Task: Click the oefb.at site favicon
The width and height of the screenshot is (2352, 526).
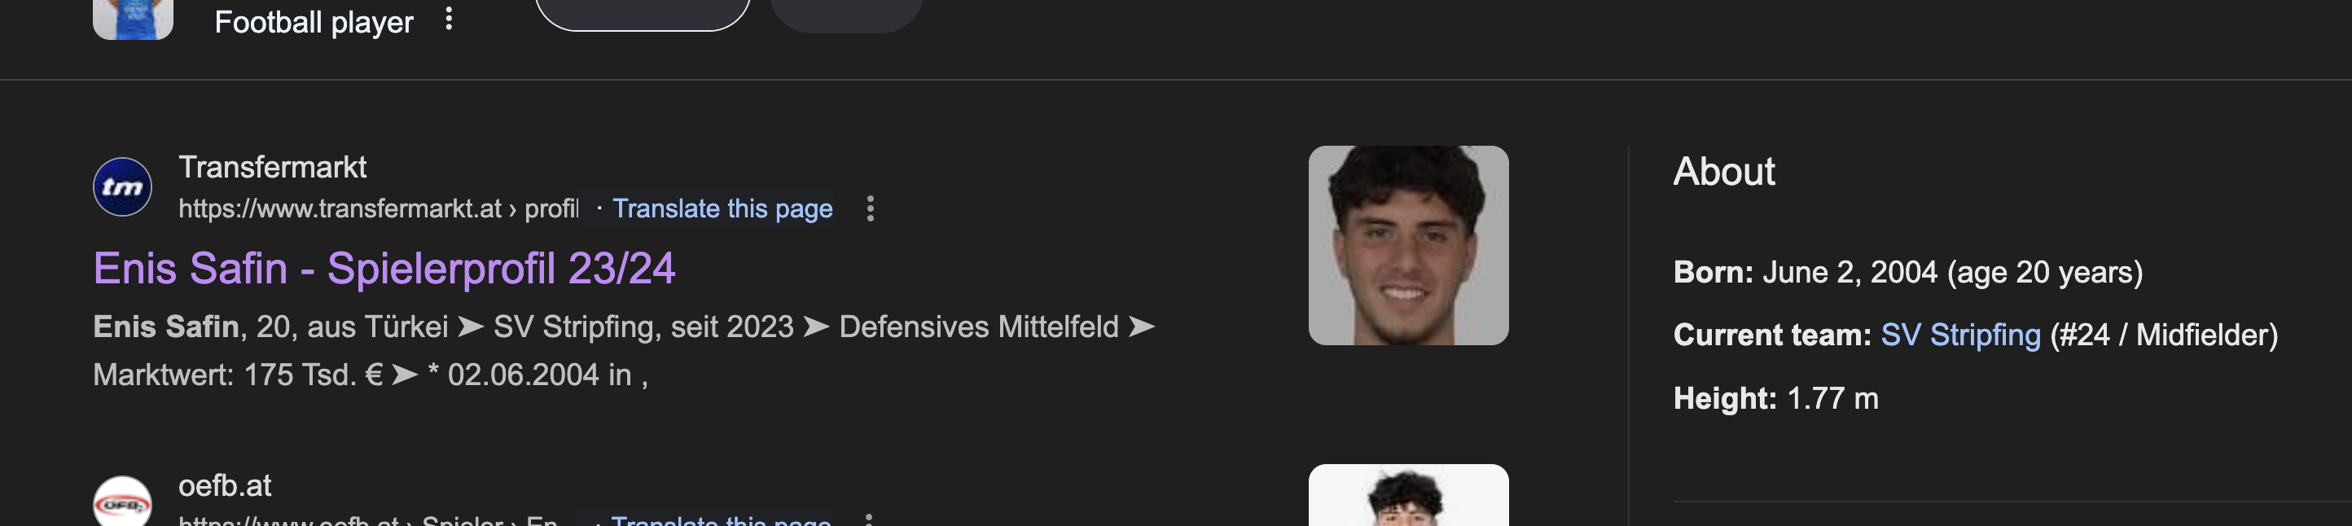Action: click(122, 502)
